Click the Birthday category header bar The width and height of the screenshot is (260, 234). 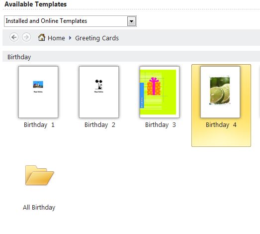131,57
